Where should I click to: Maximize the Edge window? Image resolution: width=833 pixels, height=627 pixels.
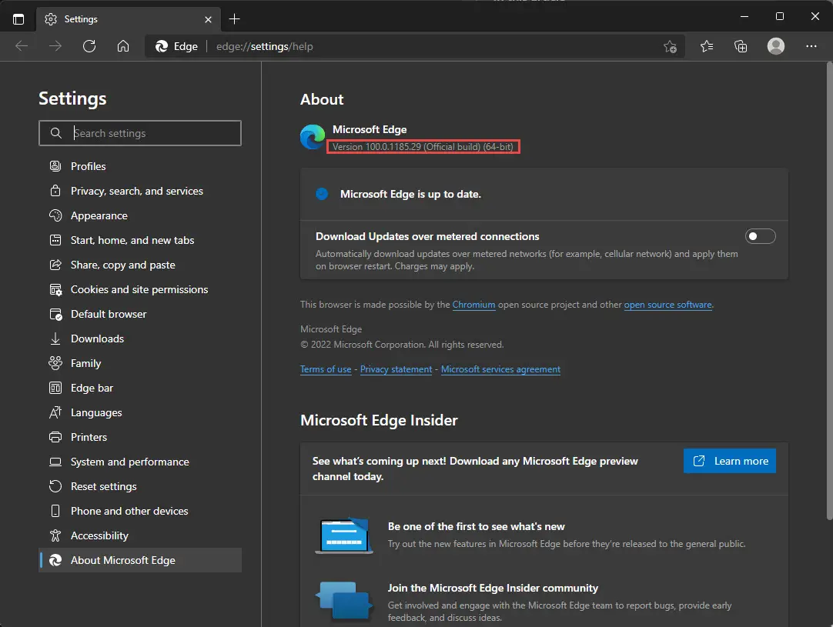pos(779,16)
